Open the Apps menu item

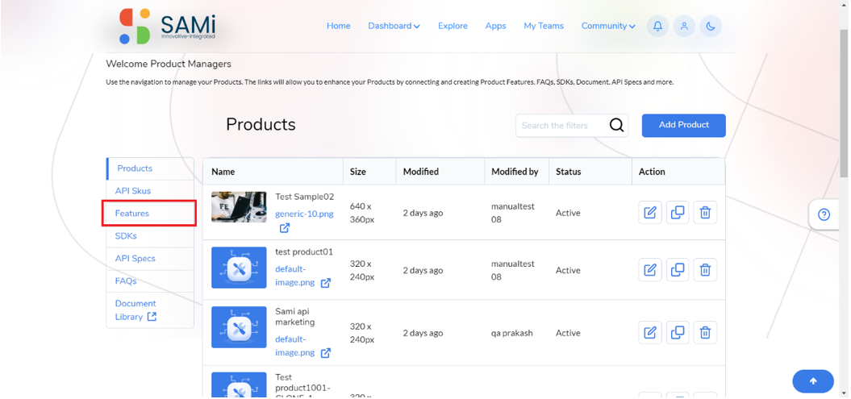point(495,26)
